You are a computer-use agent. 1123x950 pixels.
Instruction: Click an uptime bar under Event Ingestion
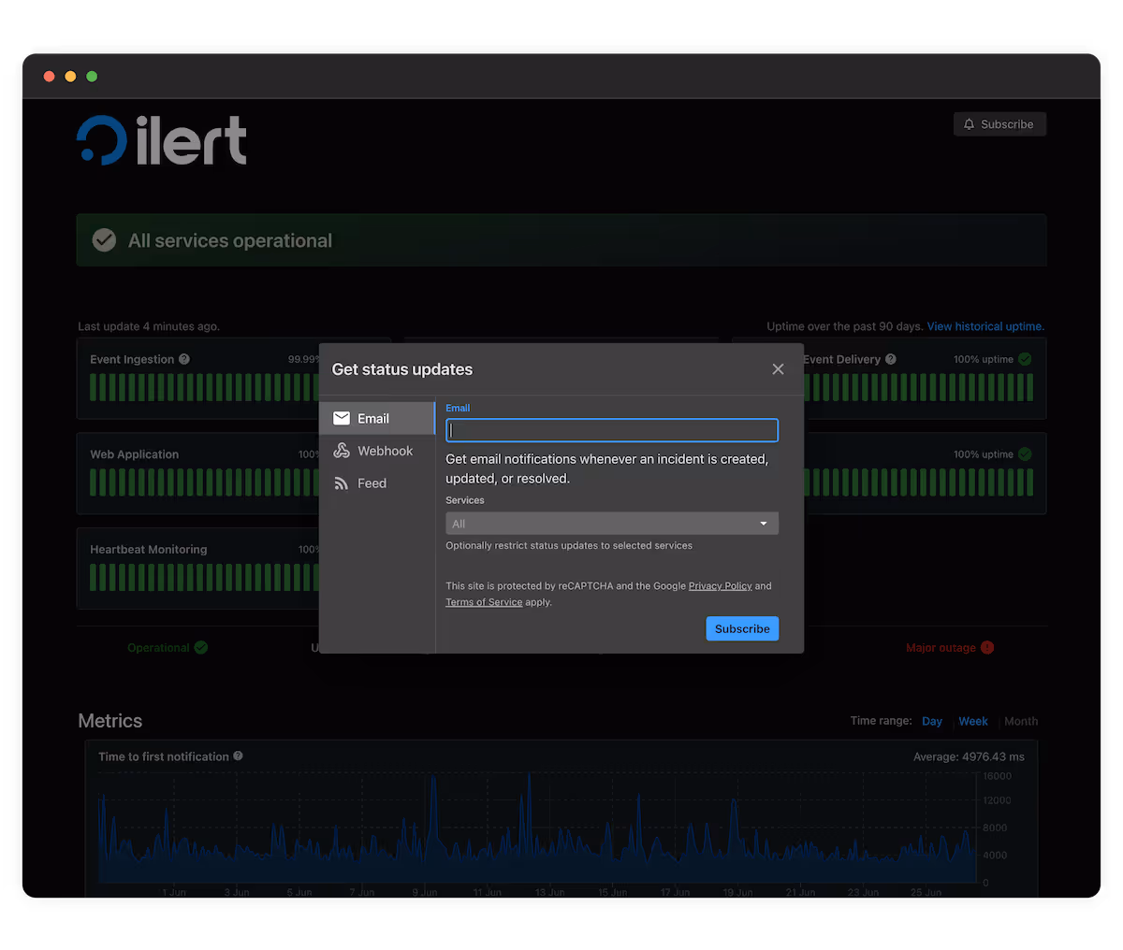pyautogui.click(x=140, y=388)
